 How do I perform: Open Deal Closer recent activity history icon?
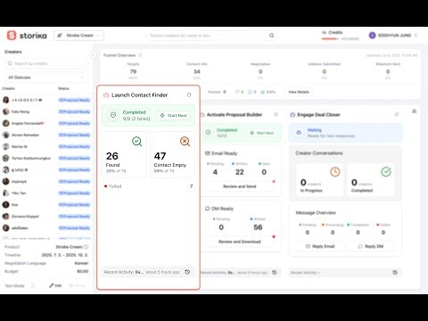click(x=395, y=273)
